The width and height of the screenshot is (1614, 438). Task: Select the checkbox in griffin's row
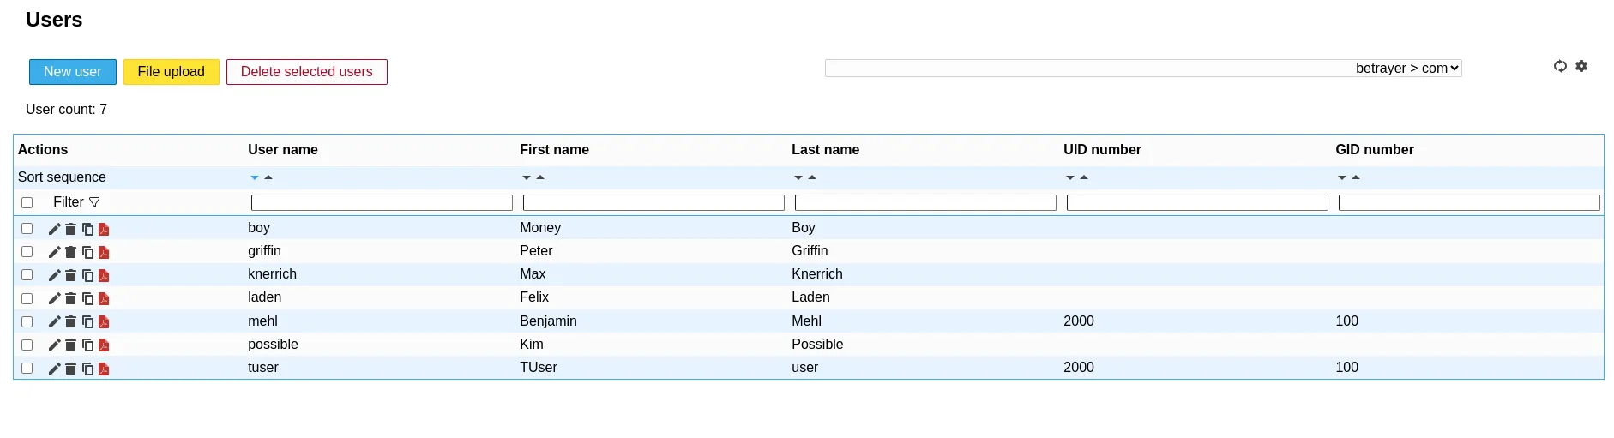click(27, 252)
